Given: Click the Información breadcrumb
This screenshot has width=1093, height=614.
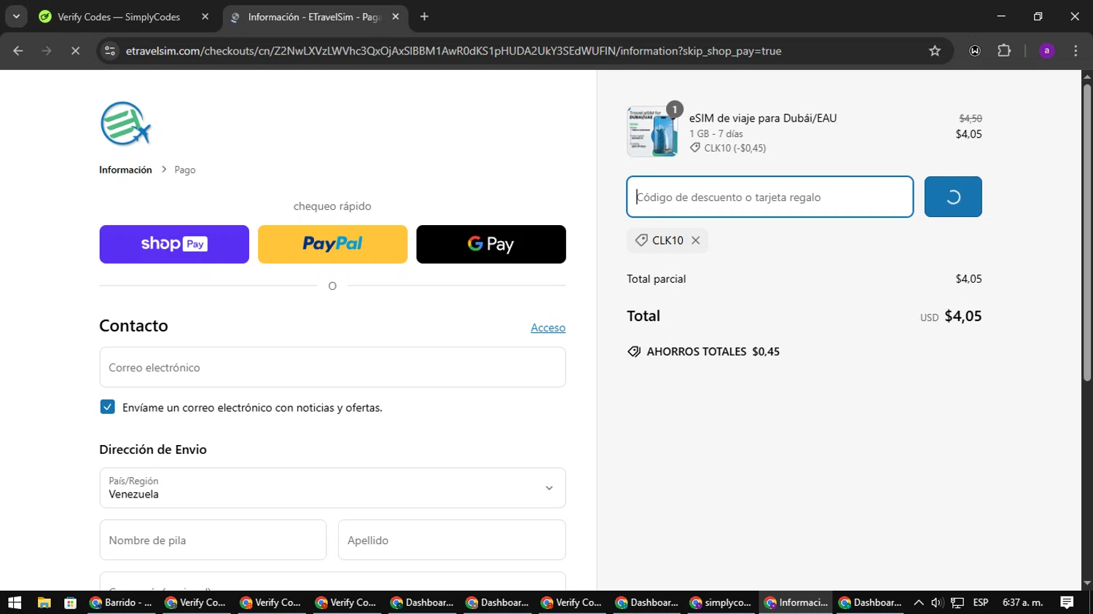Looking at the screenshot, I should [125, 170].
